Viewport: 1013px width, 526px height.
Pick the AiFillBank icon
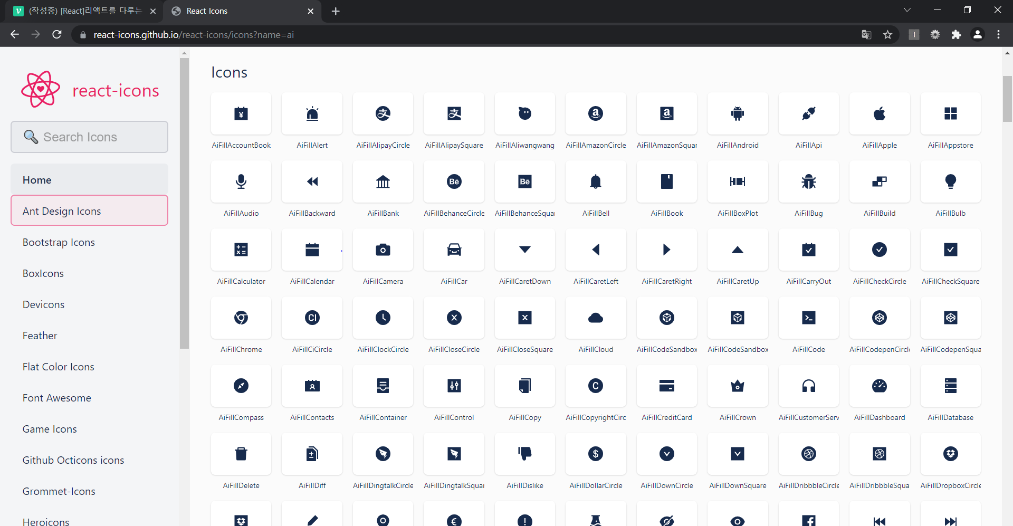tap(383, 181)
